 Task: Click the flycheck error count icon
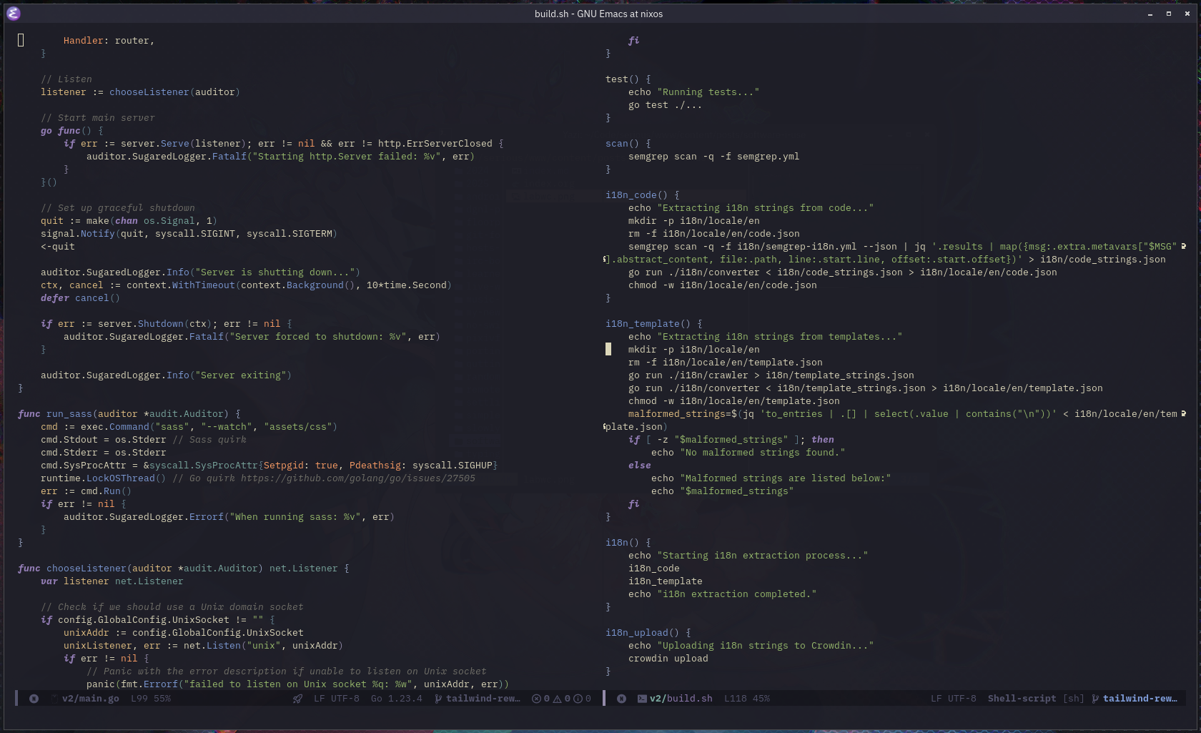(x=536, y=699)
